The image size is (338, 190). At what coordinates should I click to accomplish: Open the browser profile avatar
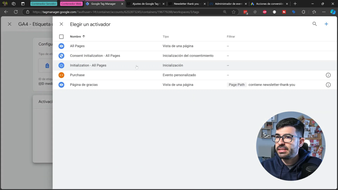5,4
